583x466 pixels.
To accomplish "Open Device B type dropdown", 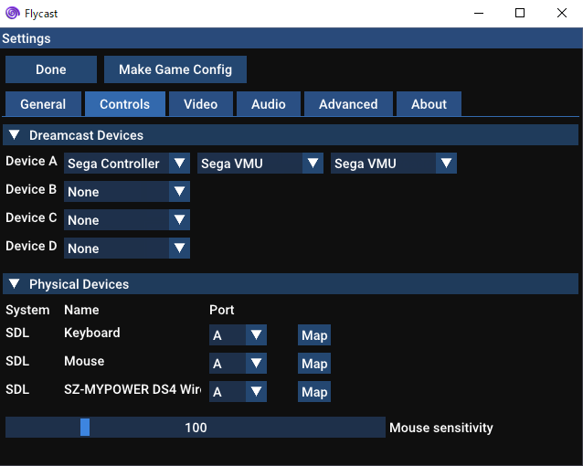I will tap(126, 192).
